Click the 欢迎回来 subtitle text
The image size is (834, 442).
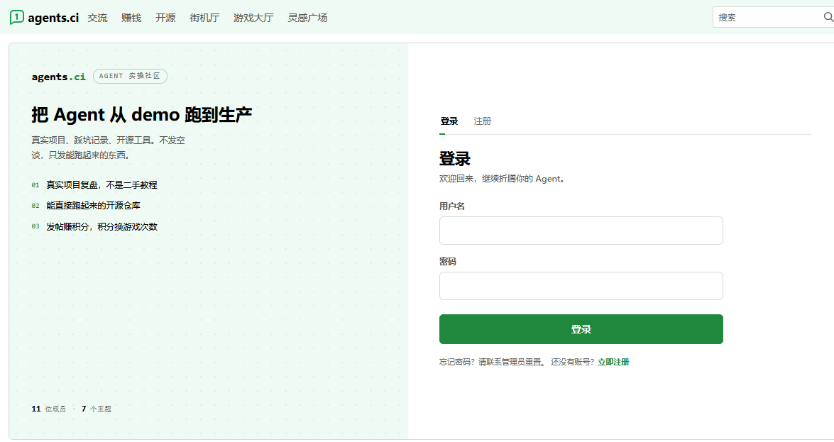[x=503, y=179]
